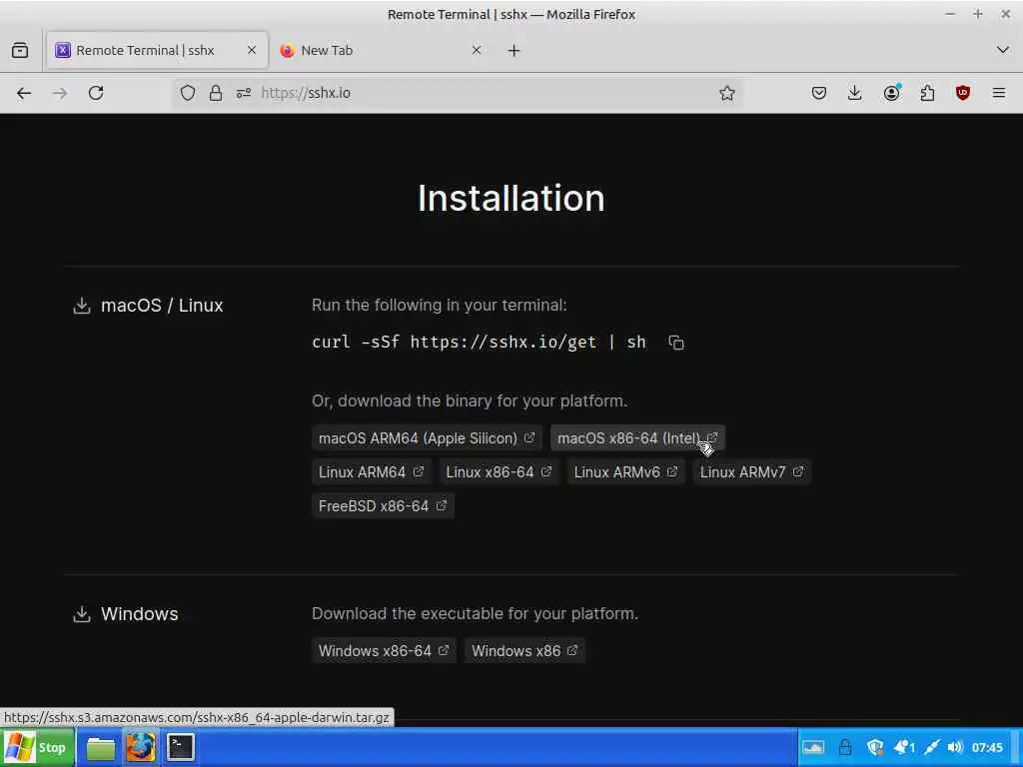Open the tracking protection shield icon
The width and height of the screenshot is (1023, 767).
coord(188,93)
